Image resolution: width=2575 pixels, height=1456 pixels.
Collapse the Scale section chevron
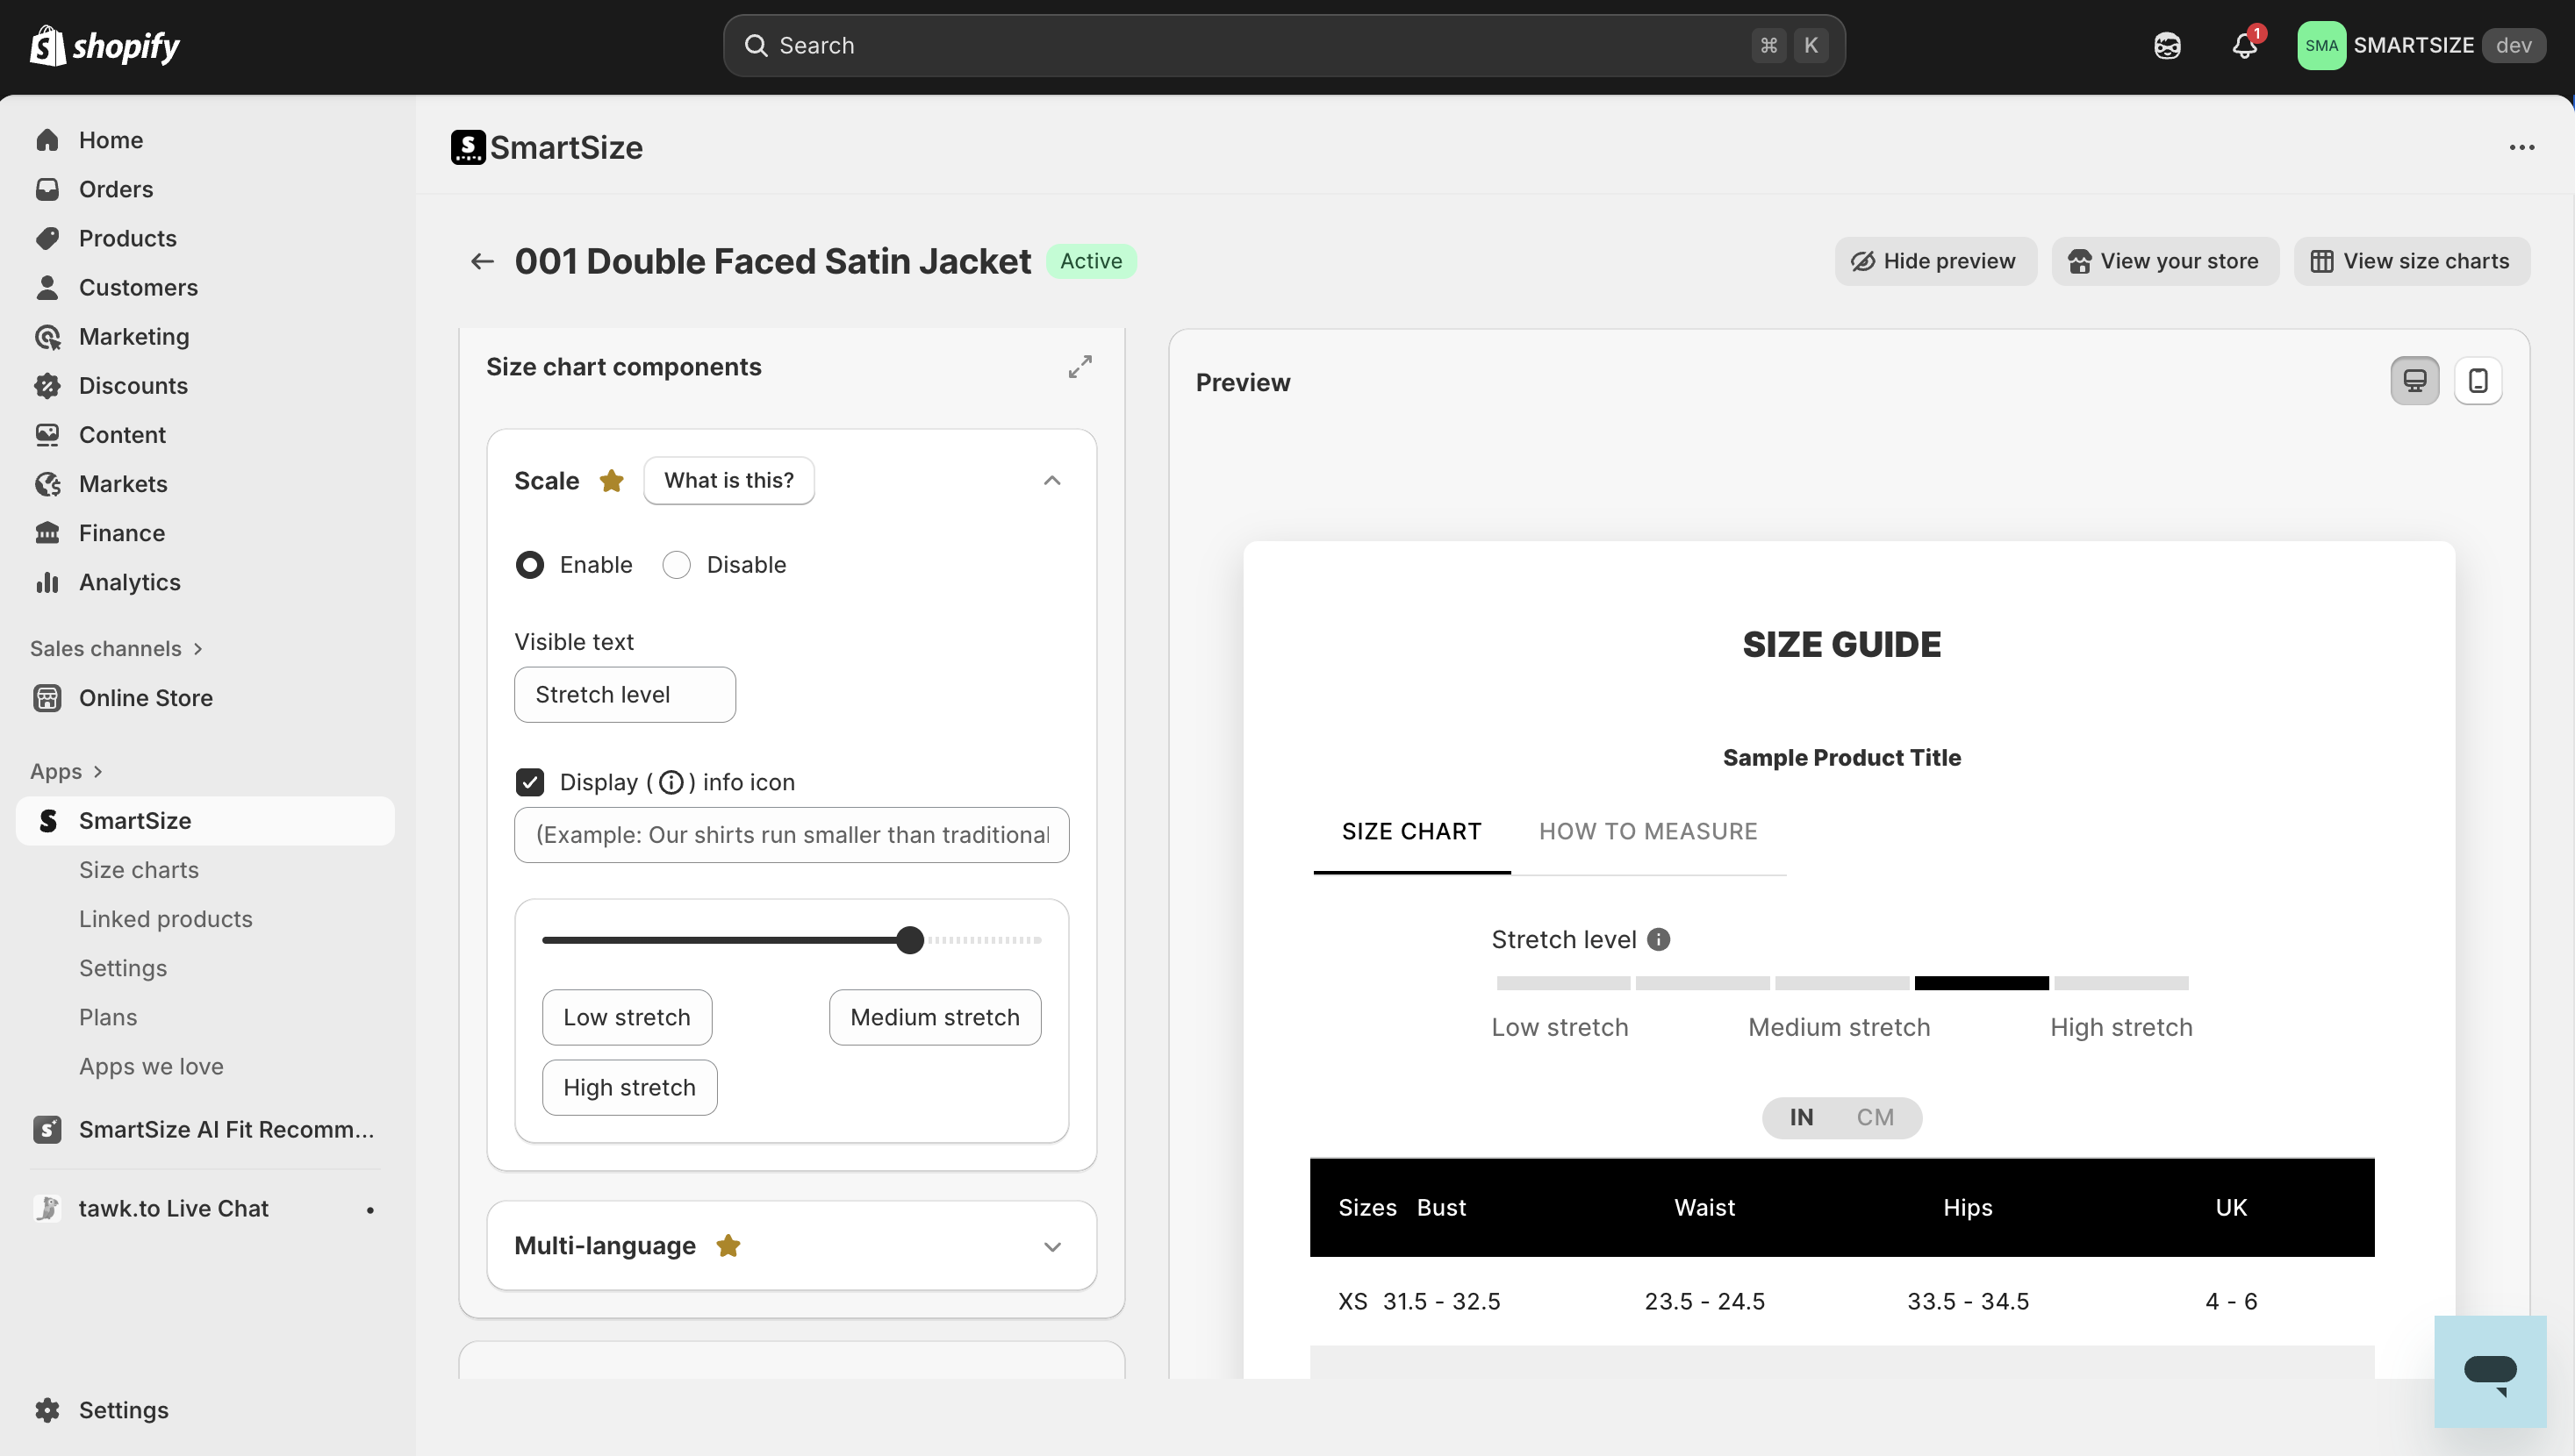1051,481
